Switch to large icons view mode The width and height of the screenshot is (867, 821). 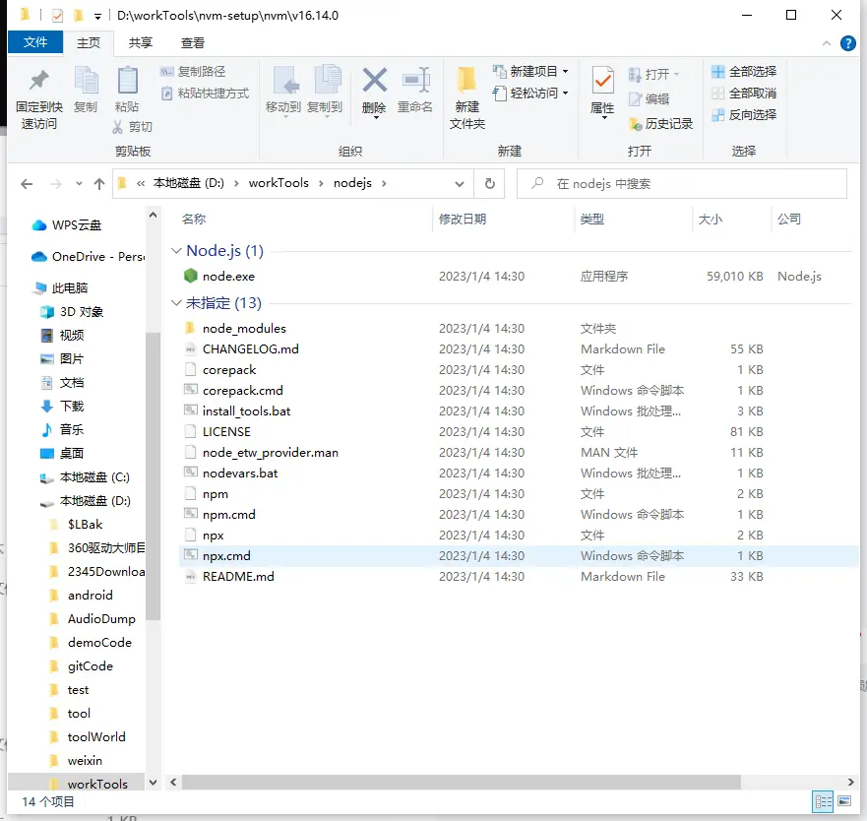[x=844, y=802]
